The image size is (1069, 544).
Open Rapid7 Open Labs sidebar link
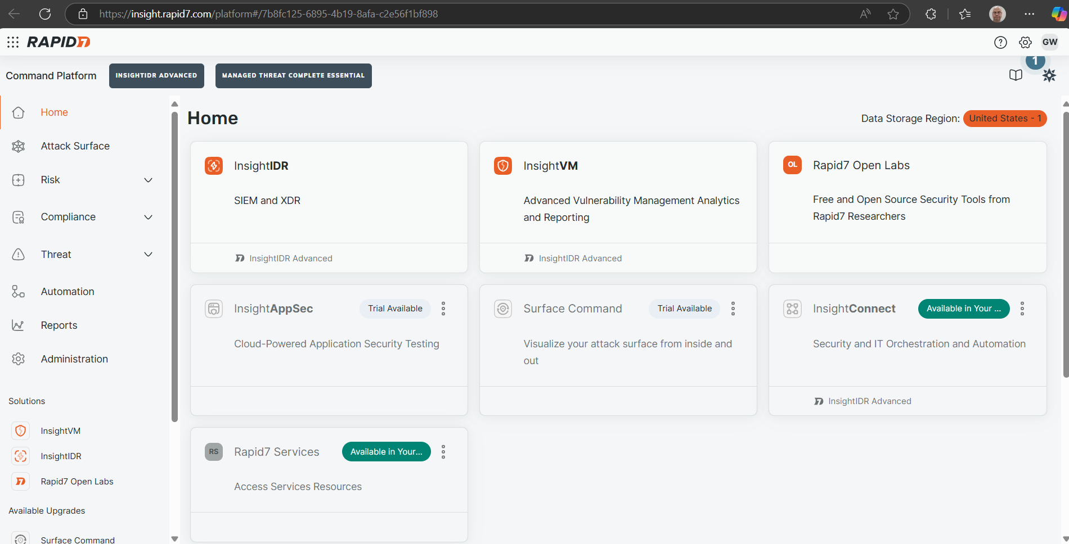click(x=77, y=482)
